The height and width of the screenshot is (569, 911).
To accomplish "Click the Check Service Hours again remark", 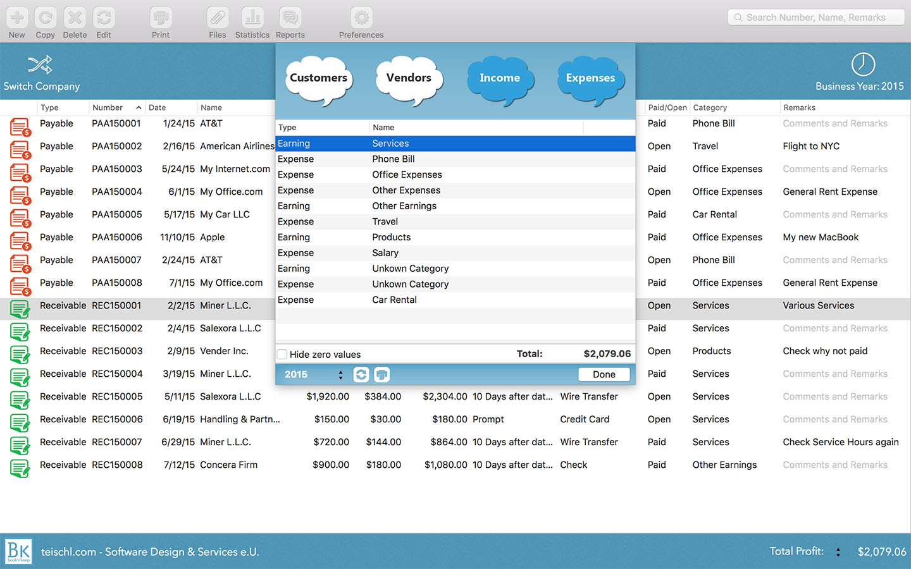I will pos(841,442).
